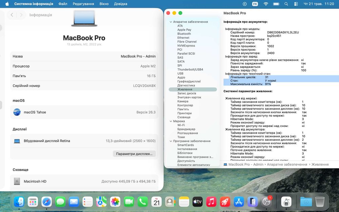The width and height of the screenshot is (339, 212).
Task: Open FaceTime app in Dock
Action: tap(129, 202)
